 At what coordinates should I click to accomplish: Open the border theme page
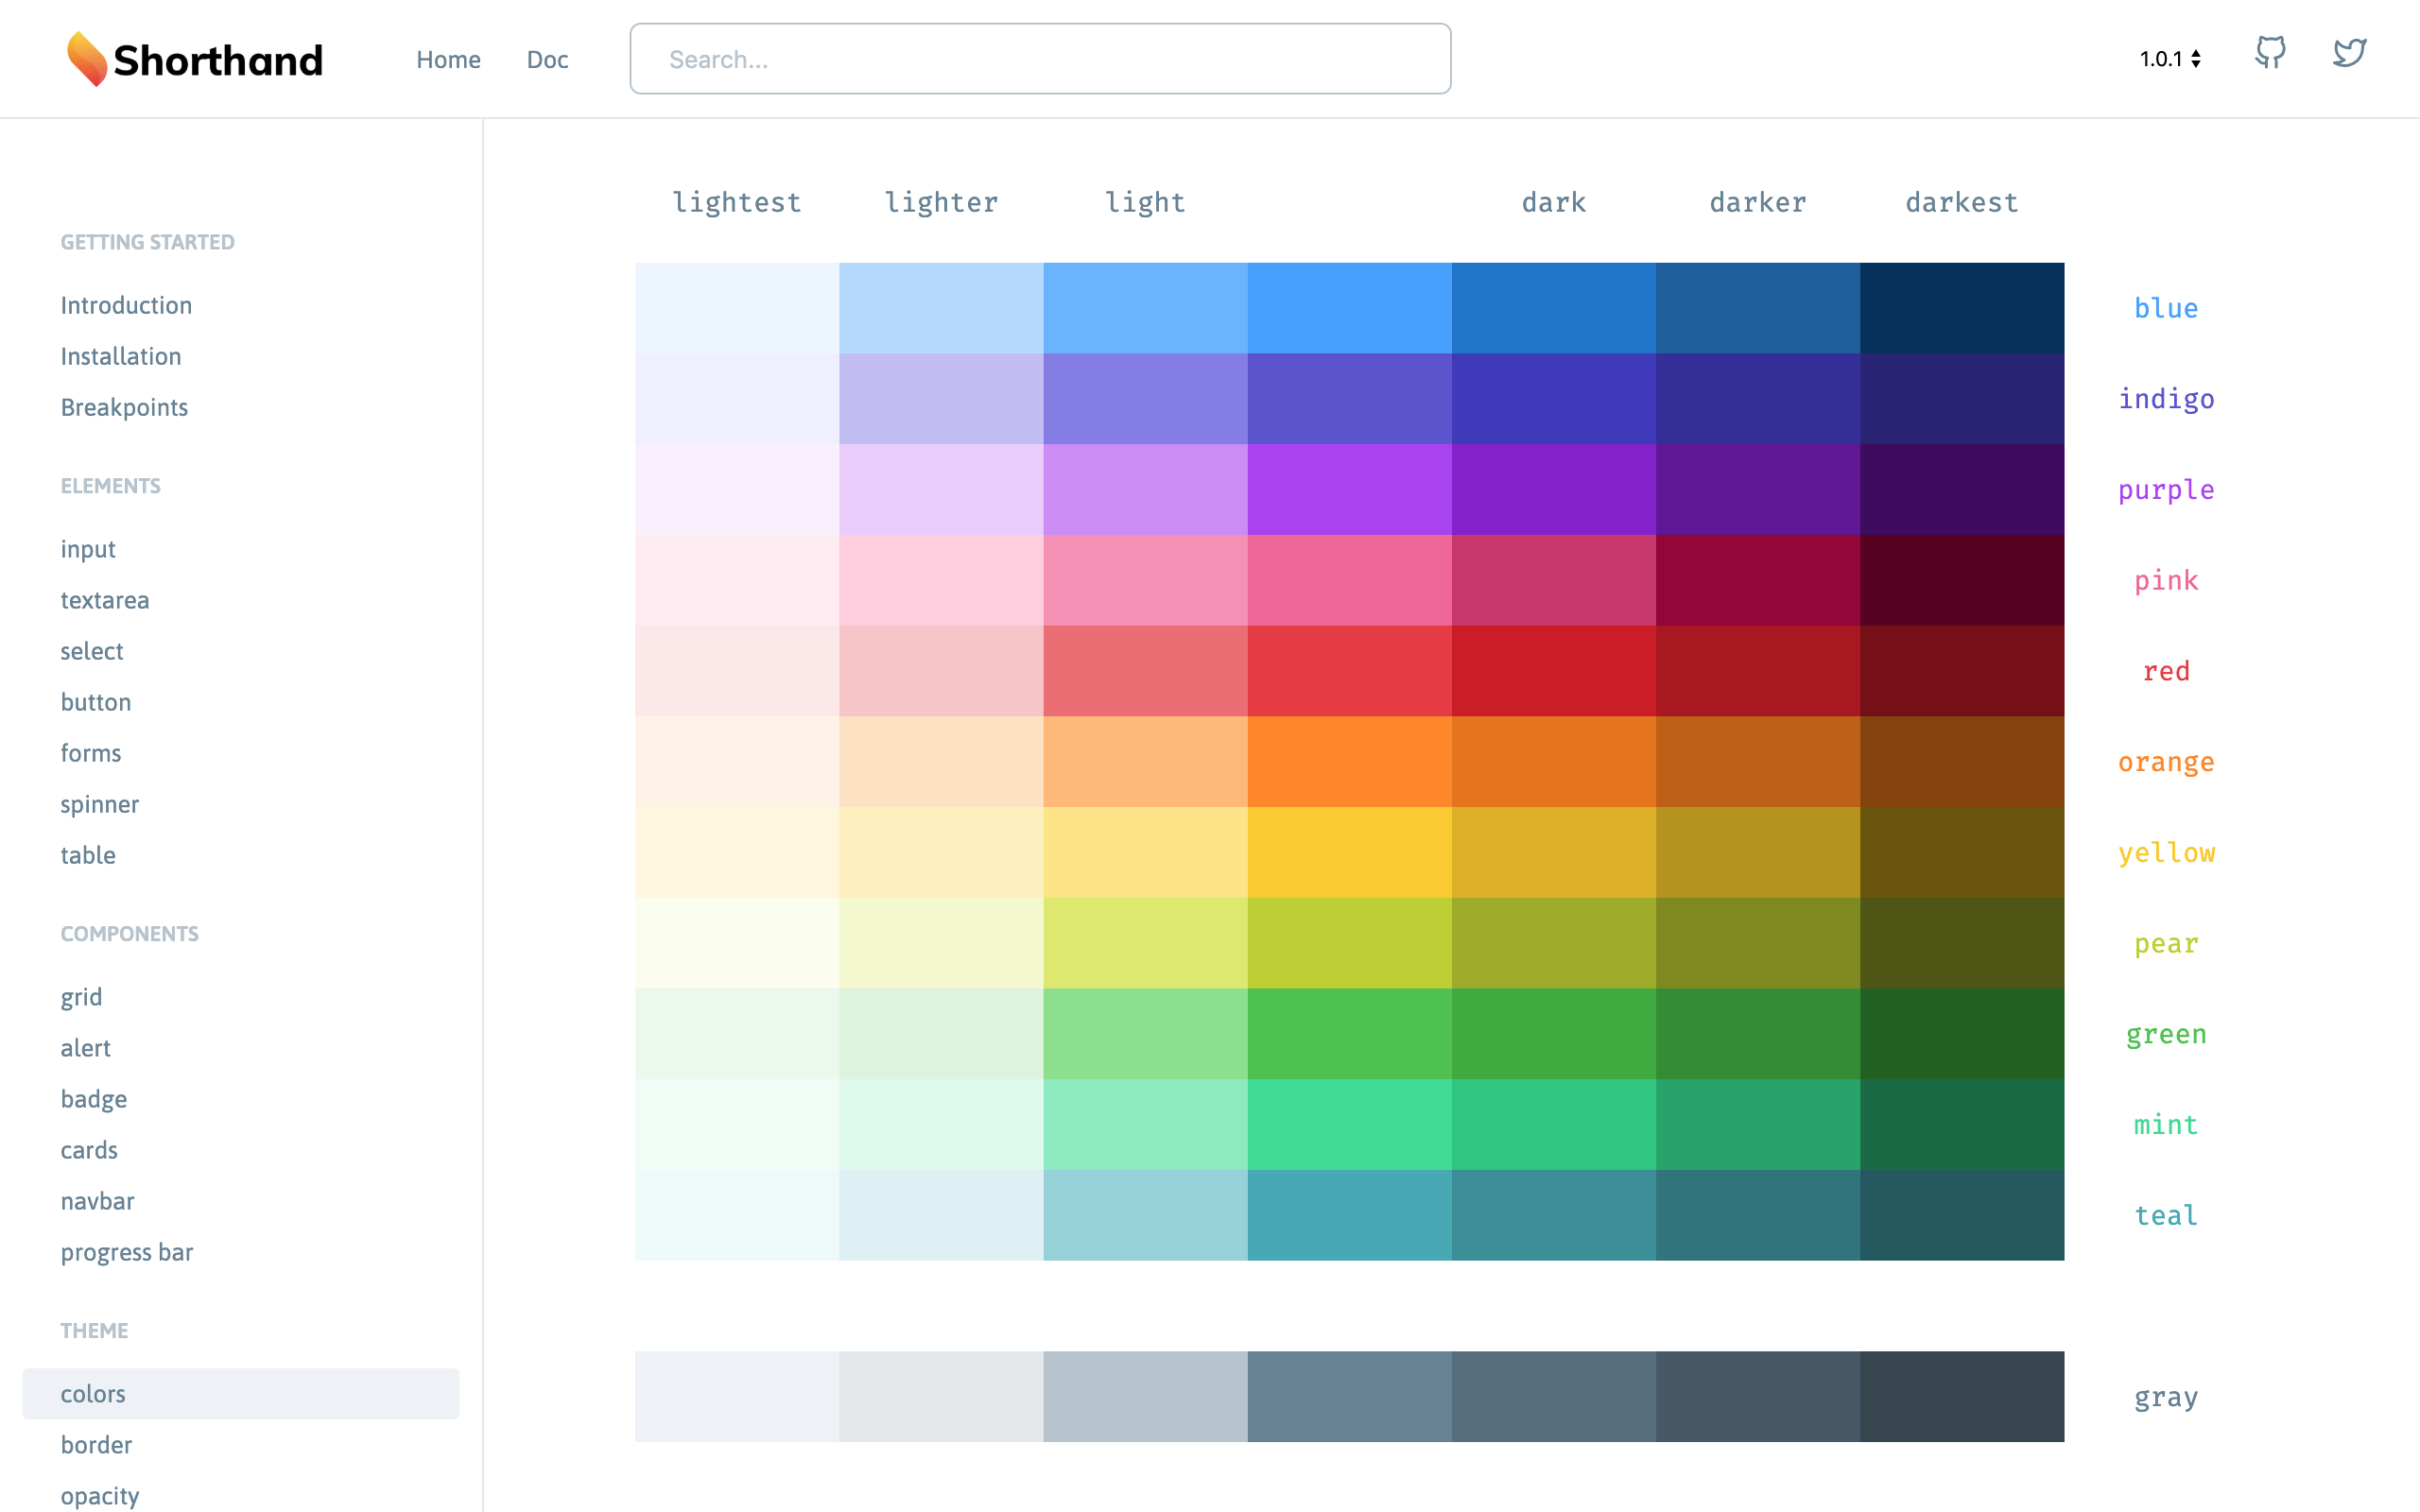tap(96, 1444)
